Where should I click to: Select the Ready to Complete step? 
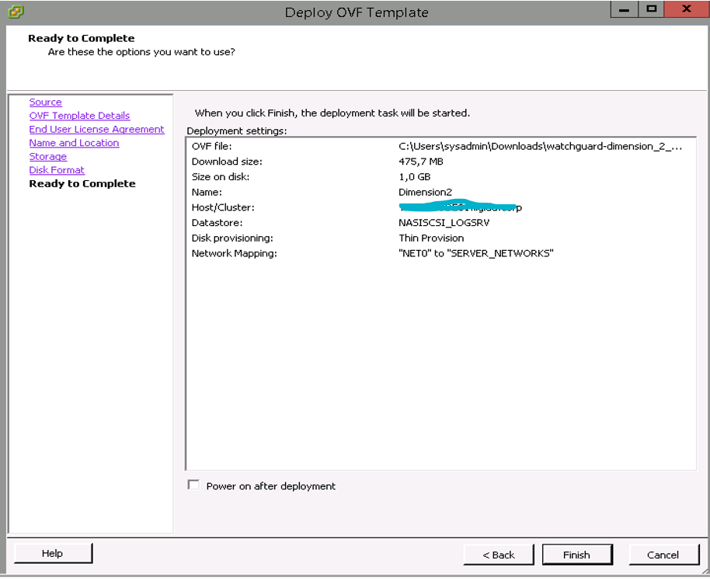pyautogui.click(x=82, y=184)
